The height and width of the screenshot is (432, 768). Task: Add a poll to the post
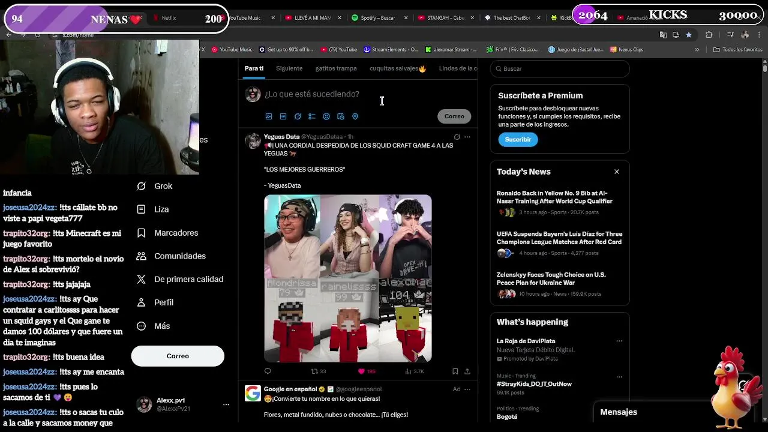[312, 116]
